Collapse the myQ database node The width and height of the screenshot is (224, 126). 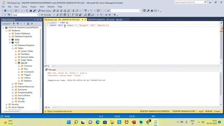(9, 42)
